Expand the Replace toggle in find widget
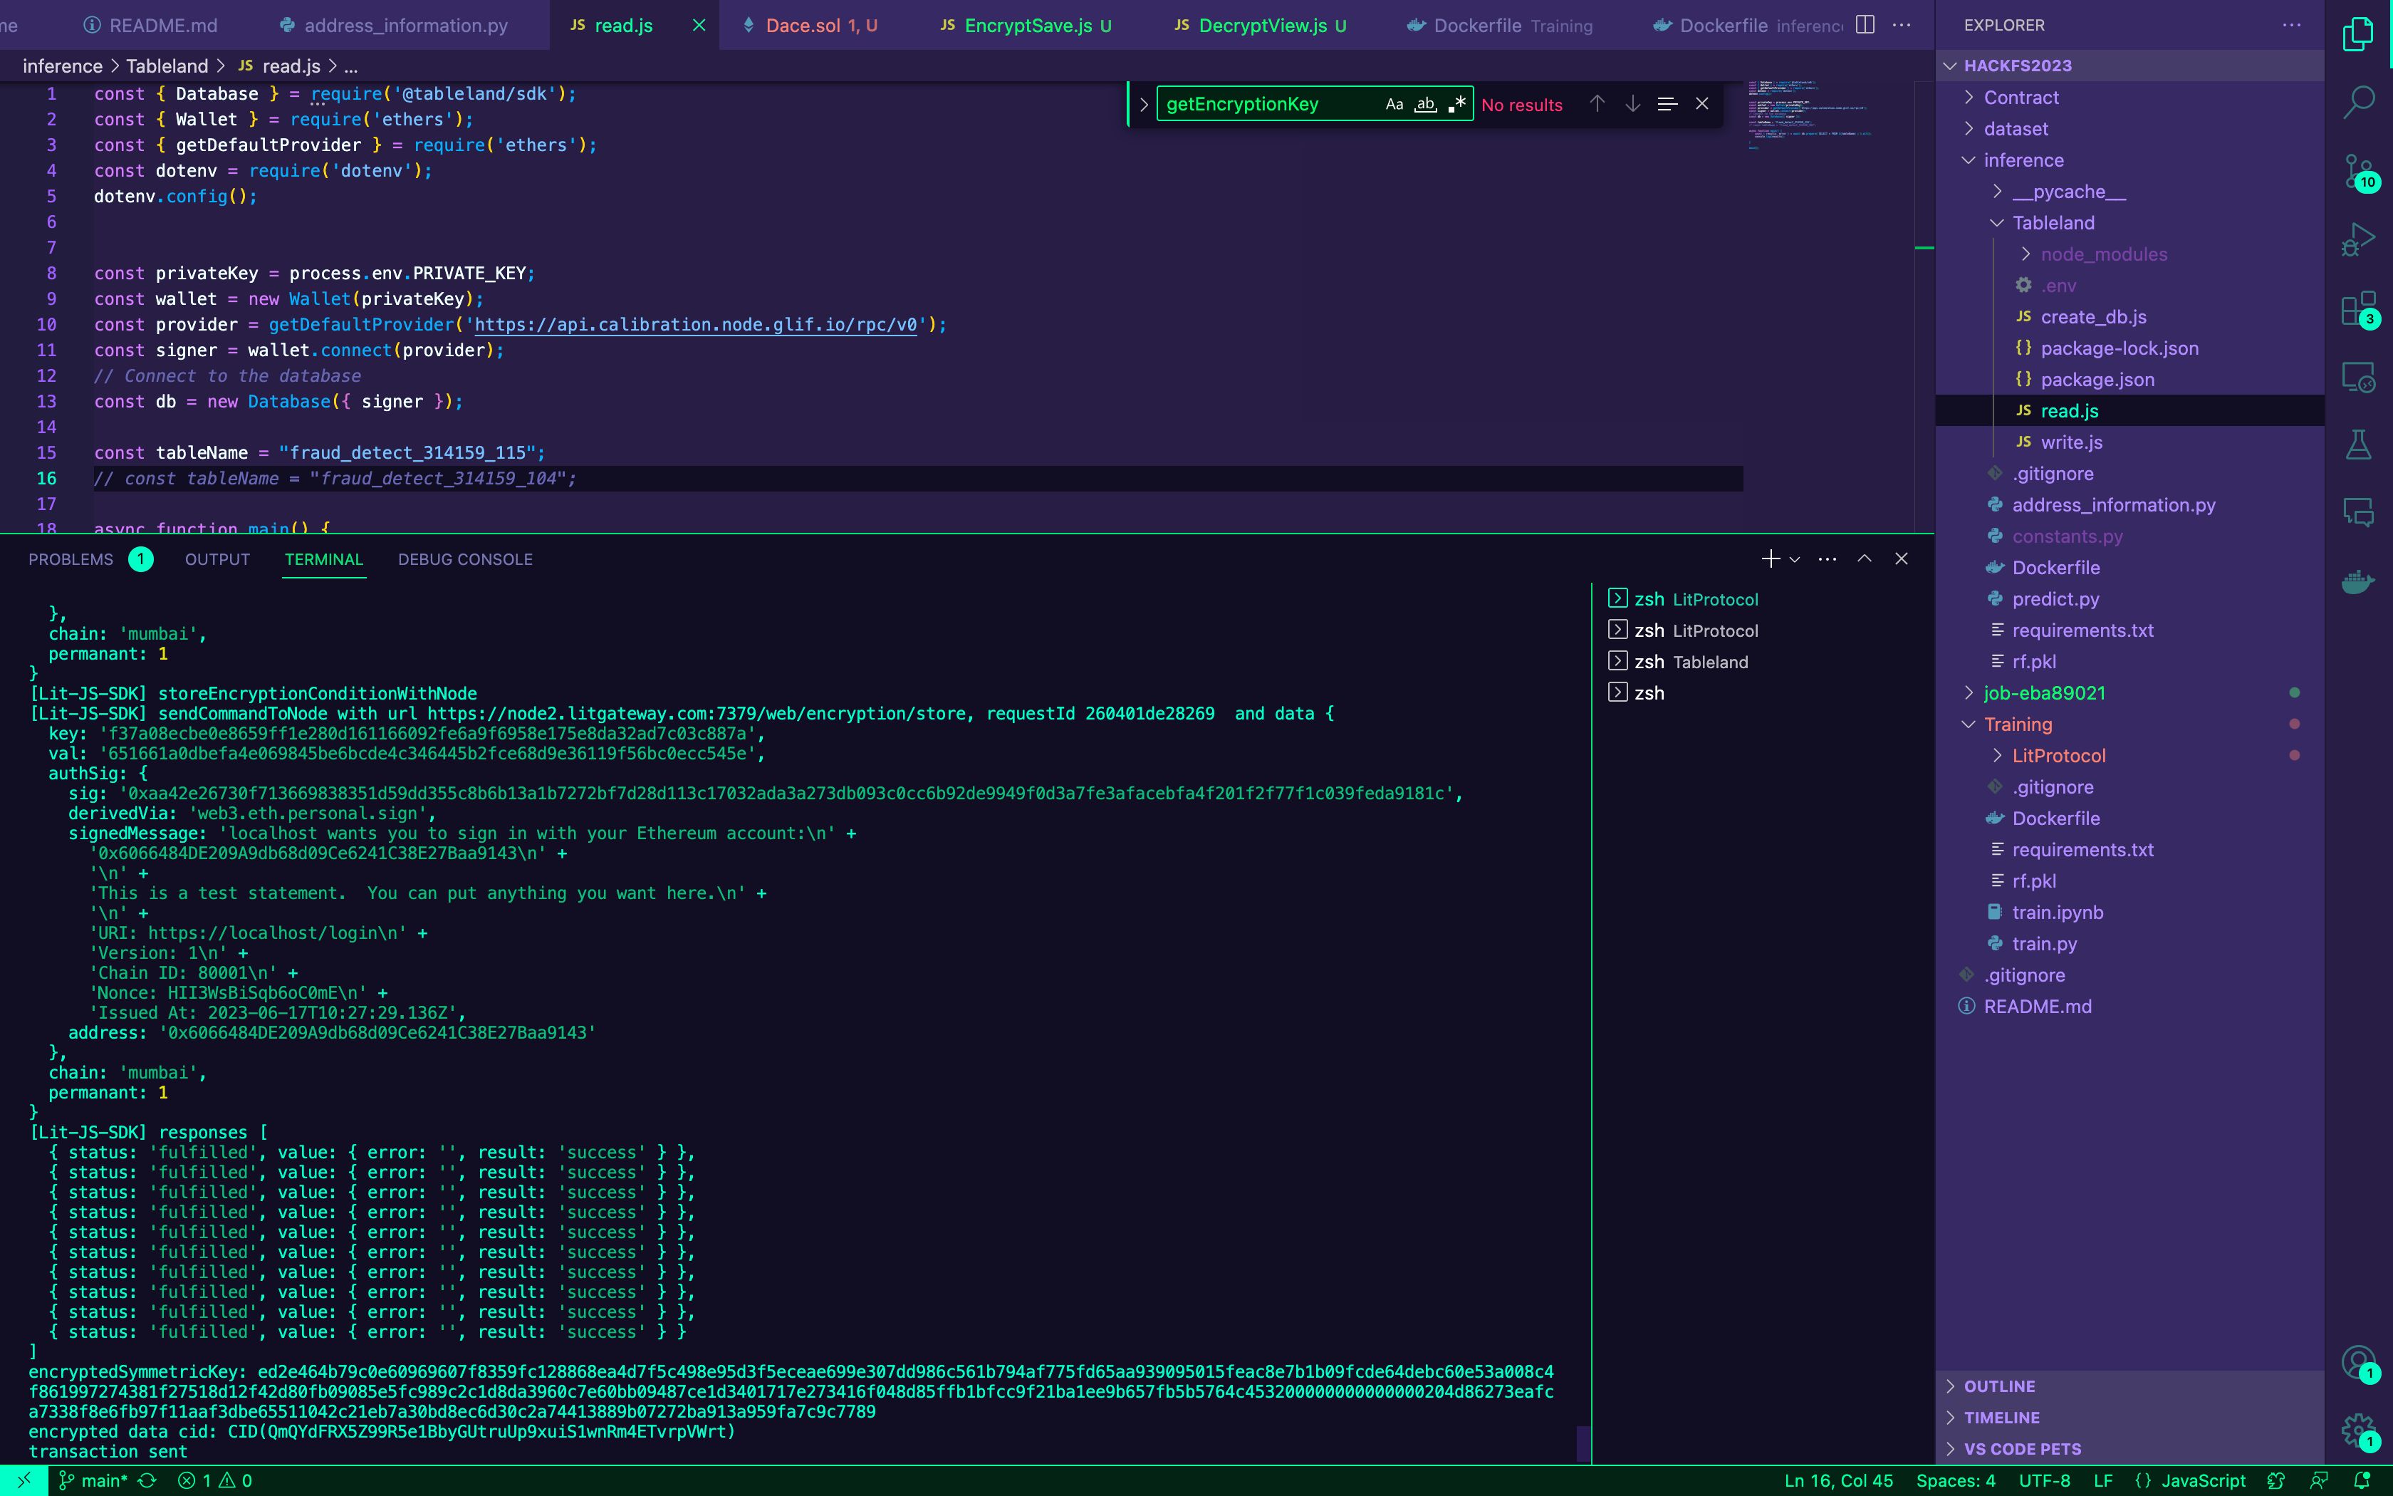2393x1496 pixels. click(1143, 104)
